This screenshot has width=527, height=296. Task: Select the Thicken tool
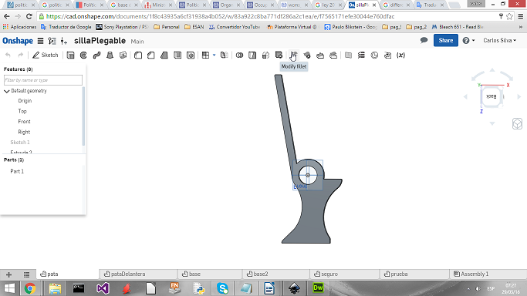(x=123, y=55)
